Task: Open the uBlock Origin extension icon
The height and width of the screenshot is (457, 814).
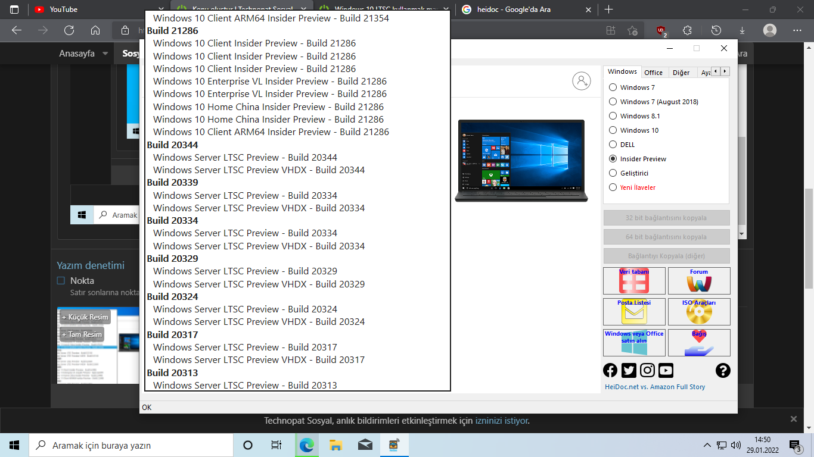Action: 661,30
